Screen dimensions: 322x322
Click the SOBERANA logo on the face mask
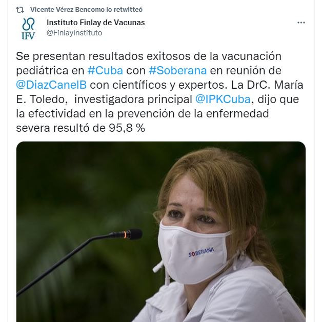coord(201,252)
